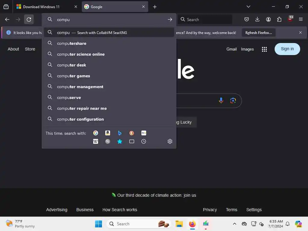This screenshot has height=231, width=308.
Task: Open Advertising footer link
Action: (x=57, y=210)
